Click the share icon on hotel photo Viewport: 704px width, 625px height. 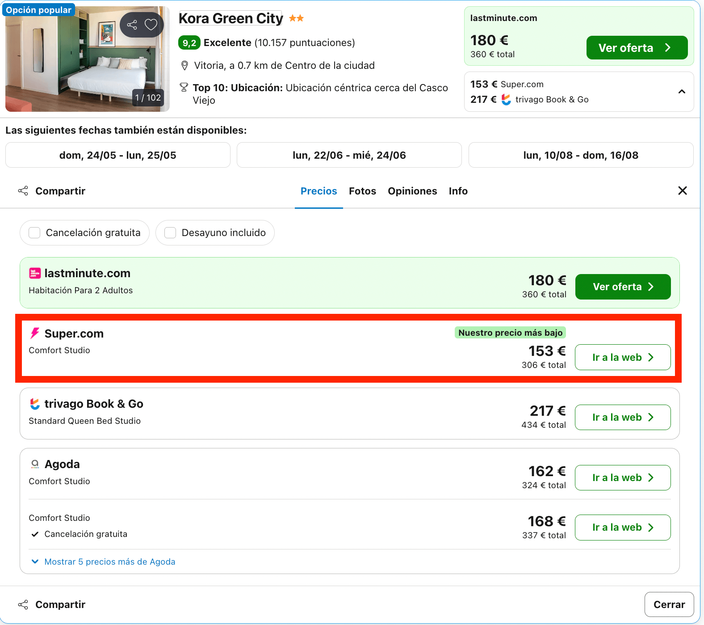(x=132, y=25)
